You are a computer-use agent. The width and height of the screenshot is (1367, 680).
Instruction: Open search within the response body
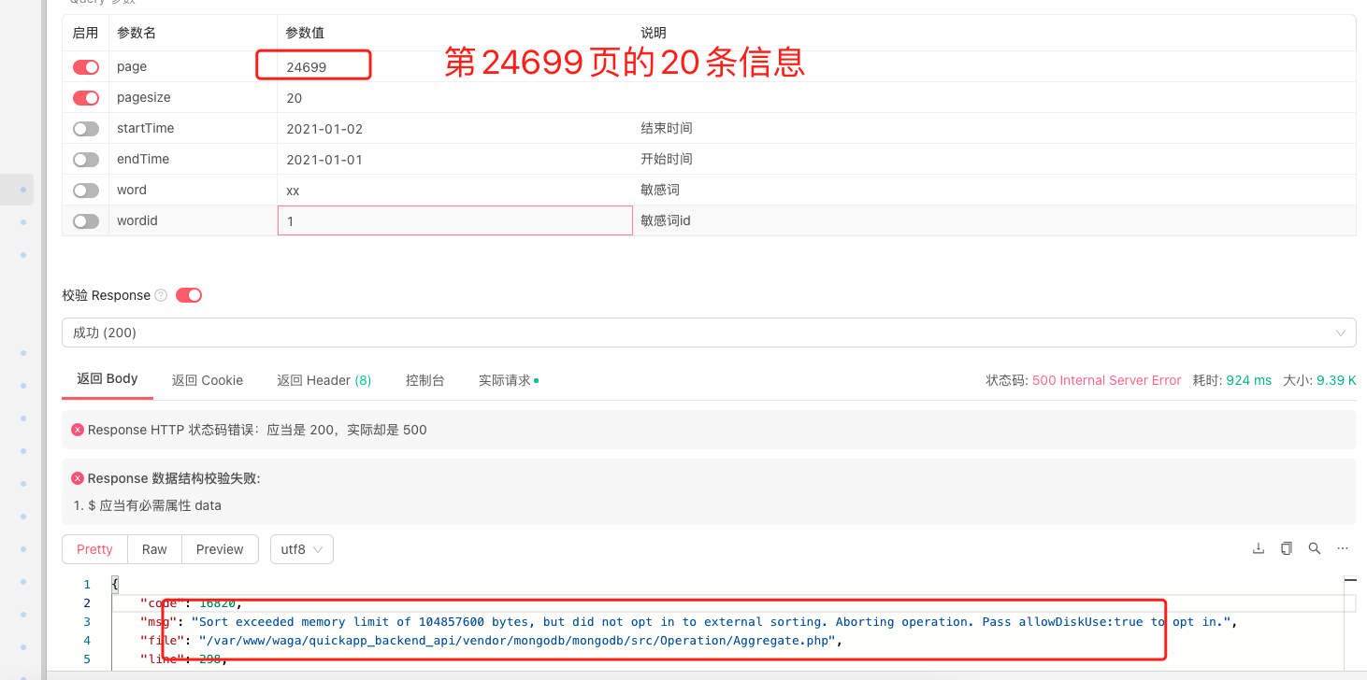1314,548
